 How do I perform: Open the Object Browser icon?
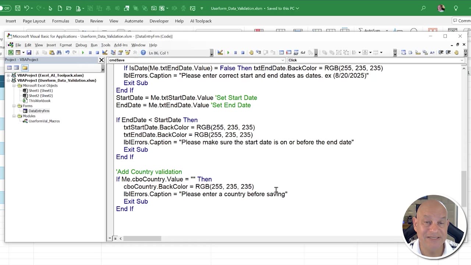click(x=128, y=53)
